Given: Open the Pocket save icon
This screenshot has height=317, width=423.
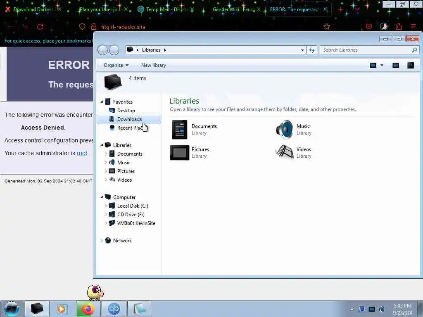Looking at the screenshot, I should pyautogui.click(x=369, y=26).
